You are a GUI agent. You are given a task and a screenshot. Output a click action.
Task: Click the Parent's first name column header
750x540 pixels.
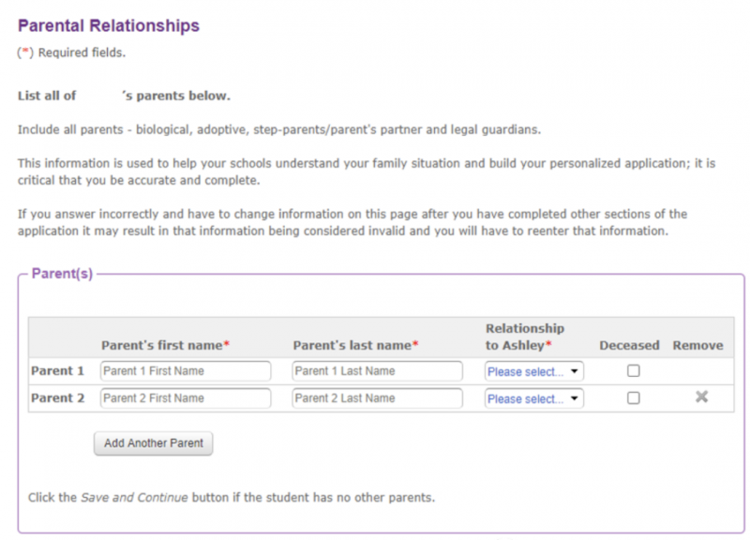point(165,345)
